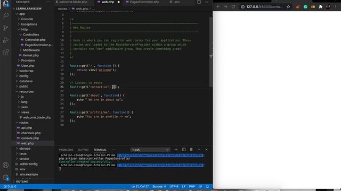The height and width of the screenshot is (191, 341).
Task: Open the terminal shell selector dropdown
Action: (150, 150)
